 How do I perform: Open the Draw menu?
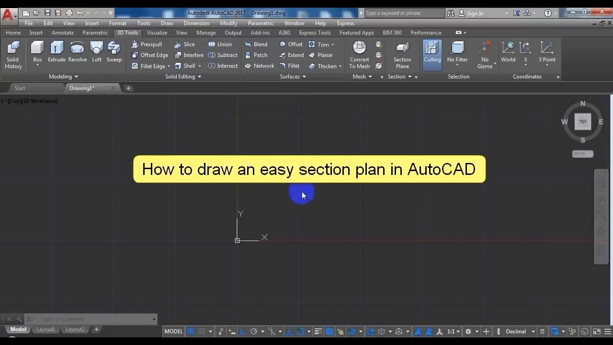click(167, 23)
